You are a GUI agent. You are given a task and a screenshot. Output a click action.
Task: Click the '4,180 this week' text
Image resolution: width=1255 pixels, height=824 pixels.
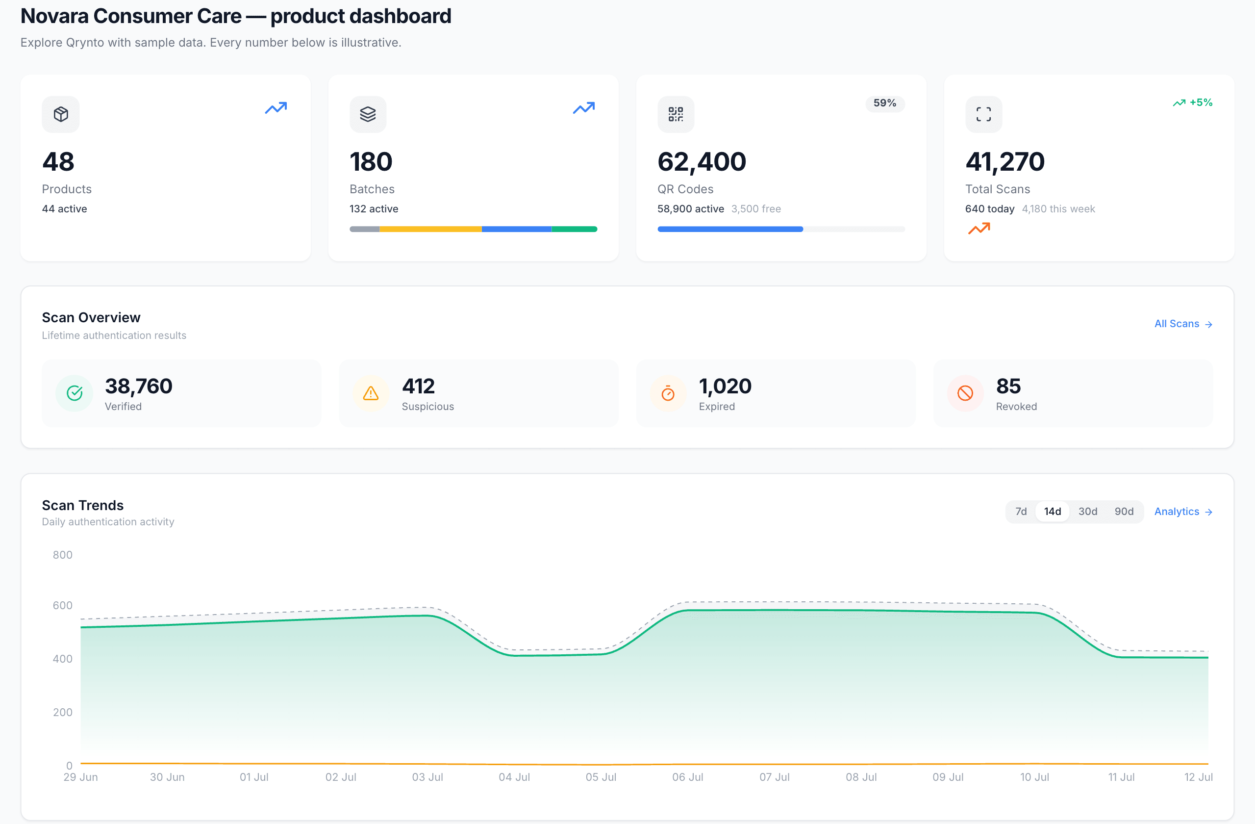1058,209
